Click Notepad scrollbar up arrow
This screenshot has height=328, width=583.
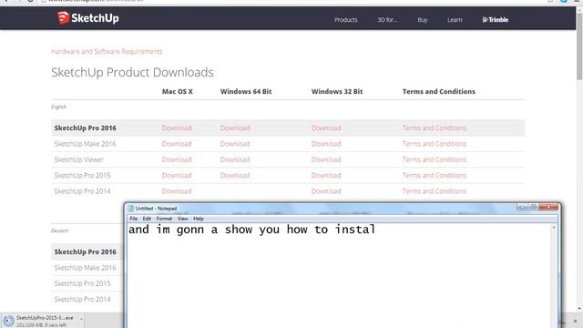click(554, 227)
